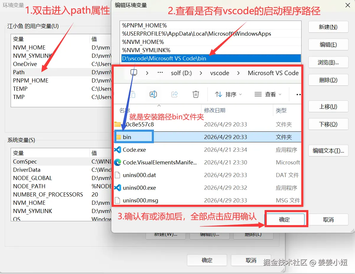The height and width of the screenshot is (274, 355).
Task: Click 确定 in the 环境变量 window
Action: 207,260
